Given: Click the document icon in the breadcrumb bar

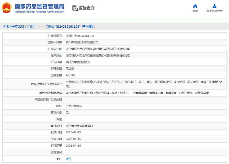Looking at the screenshot, I should (4, 26).
